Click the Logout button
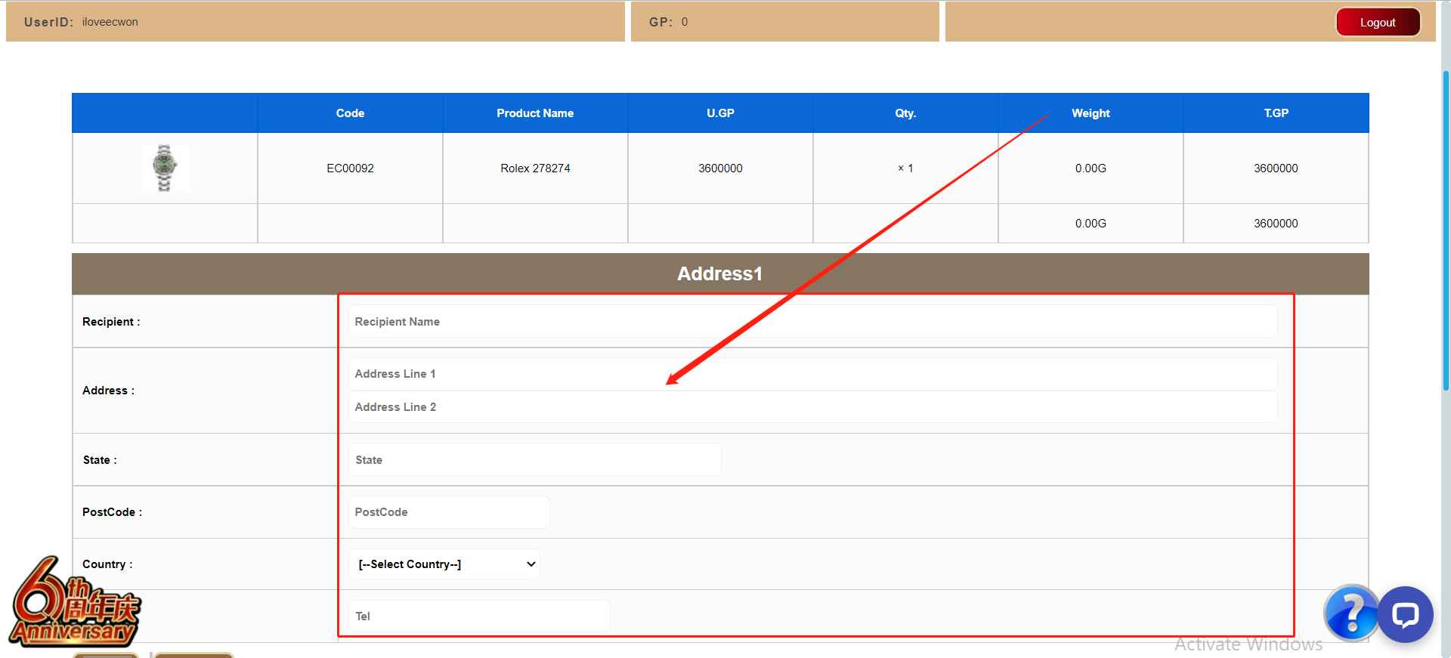The width and height of the screenshot is (1451, 658). [x=1378, y=23]
